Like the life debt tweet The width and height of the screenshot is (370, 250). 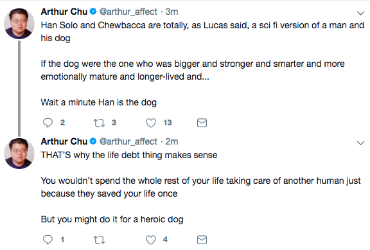point(151,240)
